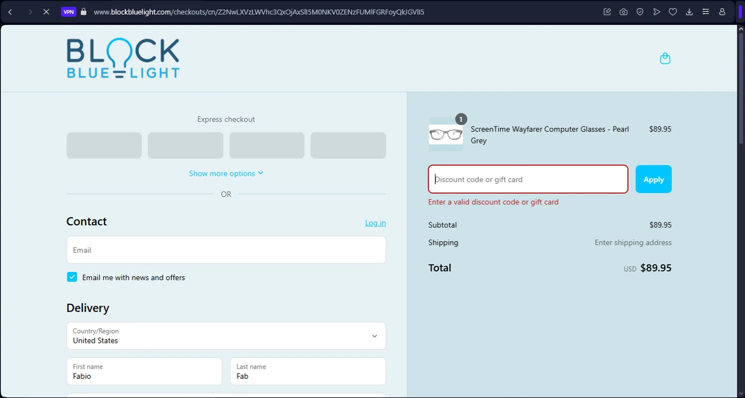745x398 pixels.
Task: Open the Country/Region dropdown
Action: coord(226,336)
